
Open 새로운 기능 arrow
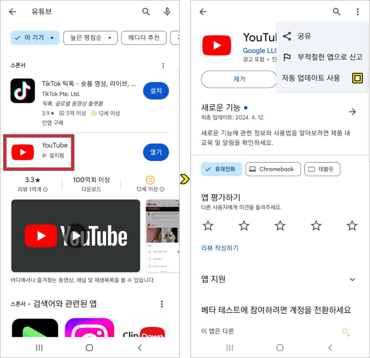click(x=352, y=112)
